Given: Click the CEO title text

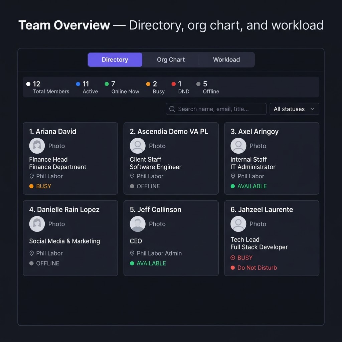Looking at the screenshot, I should [x=136, y=241].
